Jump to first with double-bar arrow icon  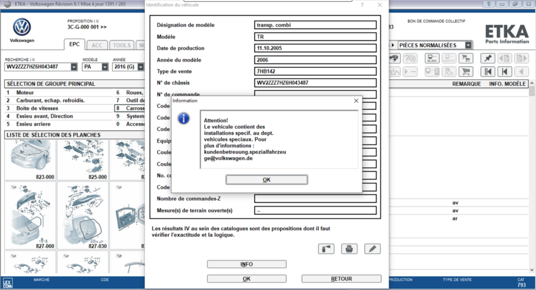(x=488, y=71)
